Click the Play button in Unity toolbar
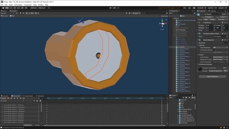Screen dimensions: 229x129 [x=111, y=8]
